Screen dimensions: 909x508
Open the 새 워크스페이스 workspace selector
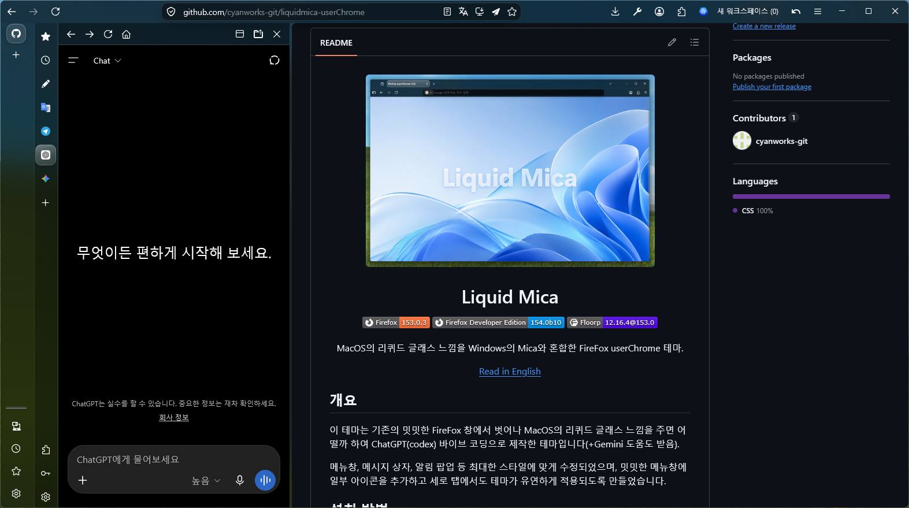tap(739, 12)
